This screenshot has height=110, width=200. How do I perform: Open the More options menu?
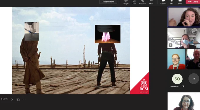tap(151, 2)
